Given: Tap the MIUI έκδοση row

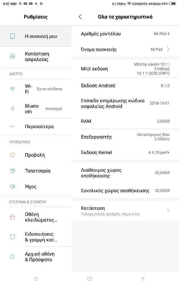Looking at the screenshot, I should click(x=125, y=69).
